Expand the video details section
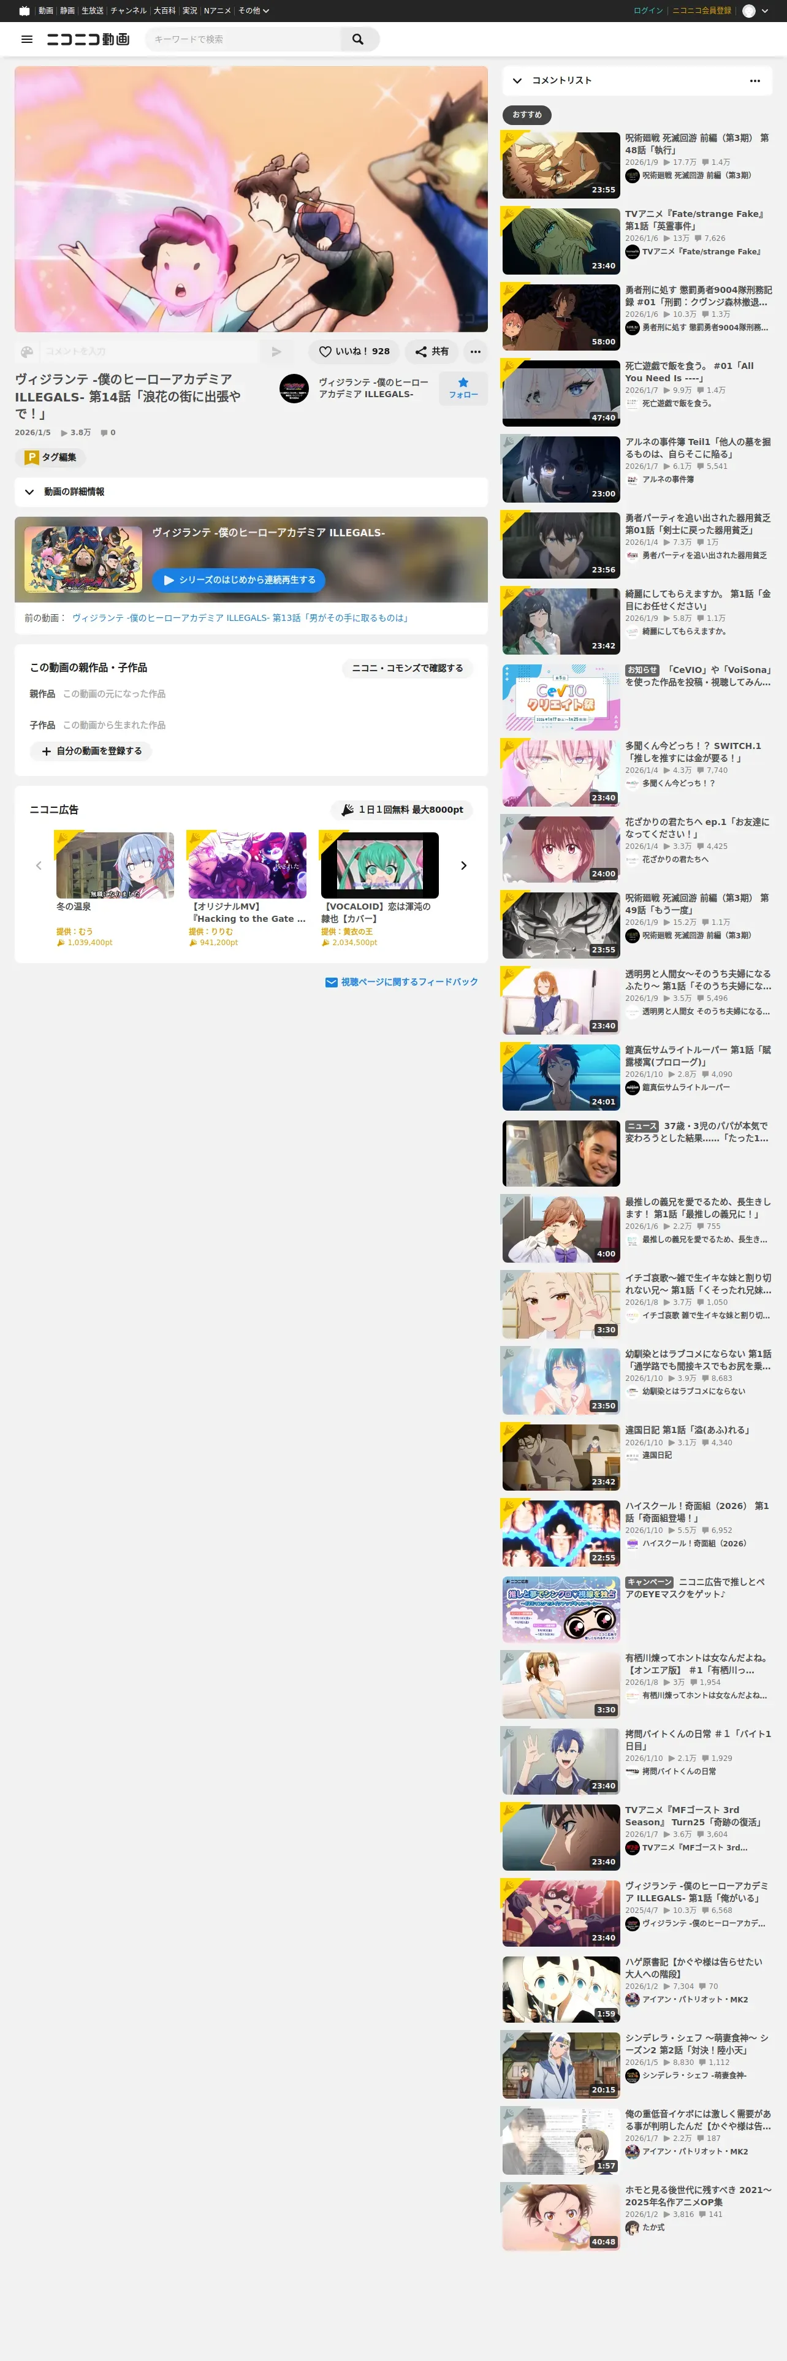 point(251,492)
